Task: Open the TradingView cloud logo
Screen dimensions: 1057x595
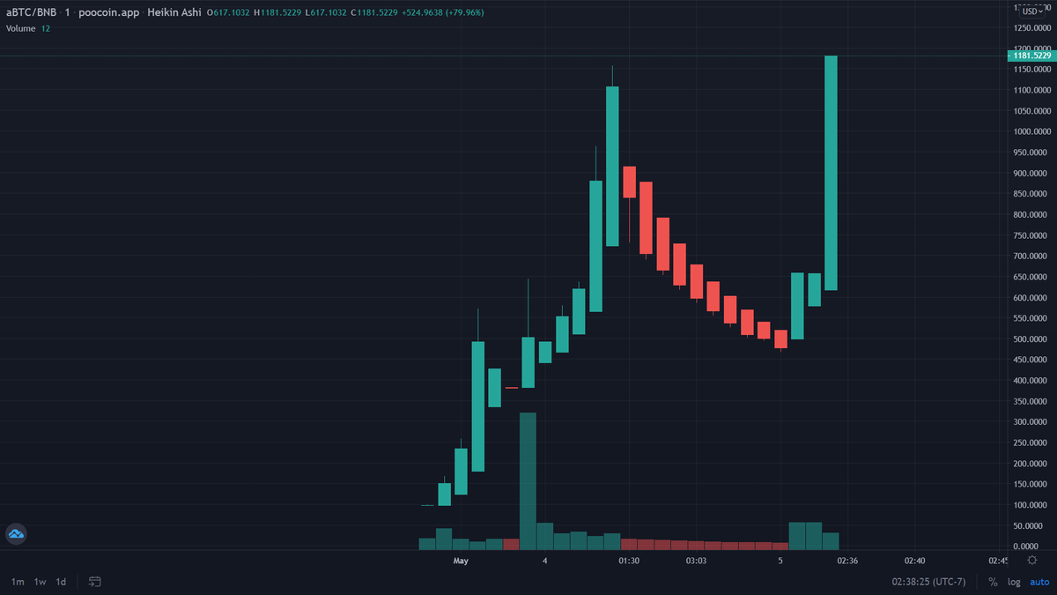Action: 17,533
